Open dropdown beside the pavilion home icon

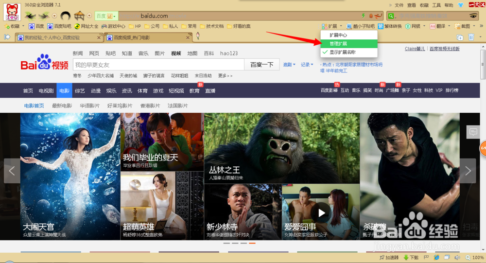tap(89, 16)
